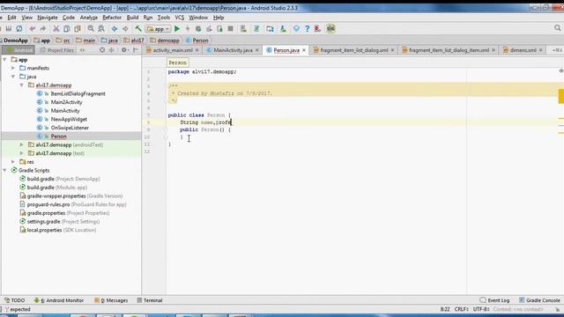This screenshot has width=564, height=317.
Task: Open the Refactor menu
Action: click(x=112, y=18)
